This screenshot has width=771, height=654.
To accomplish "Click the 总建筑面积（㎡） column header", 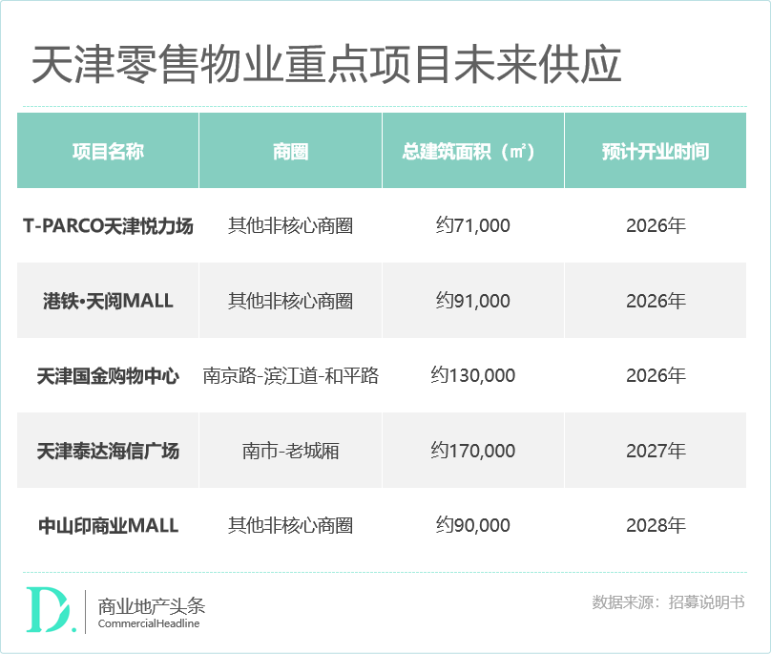I will click(x=473, y=151).
